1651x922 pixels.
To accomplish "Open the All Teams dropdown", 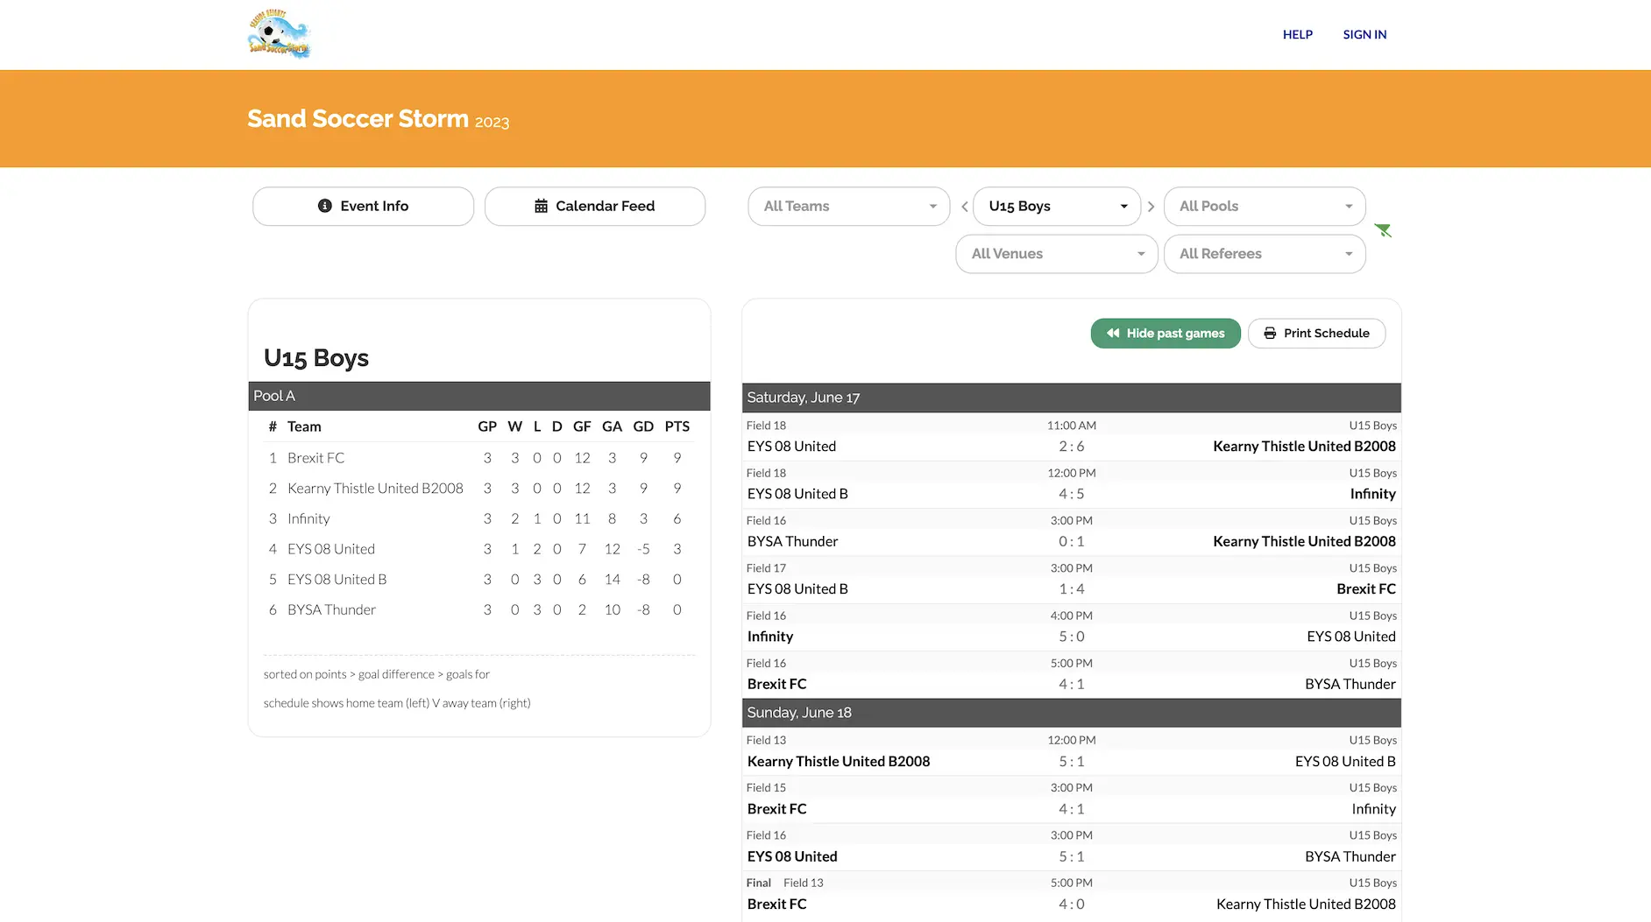I will (847, 206).
